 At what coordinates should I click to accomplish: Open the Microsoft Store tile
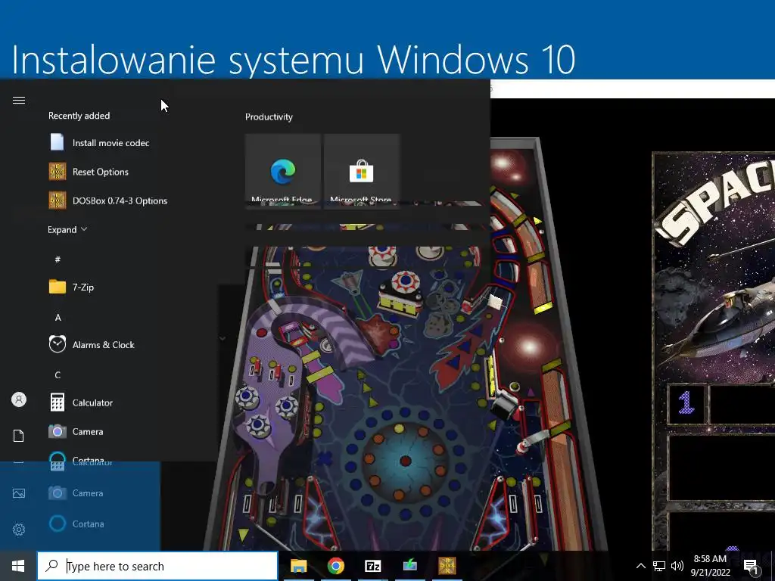pyautogui.click(x=361, y=172)
